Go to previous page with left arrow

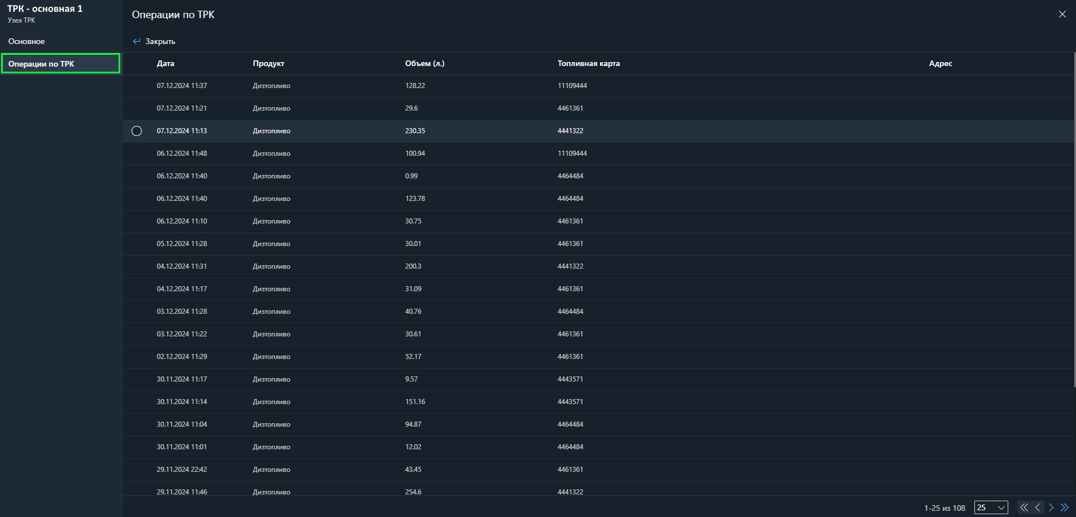[x=1038, y=507]
